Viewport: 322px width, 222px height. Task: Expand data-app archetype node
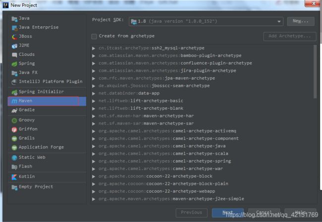pos(94,93)
